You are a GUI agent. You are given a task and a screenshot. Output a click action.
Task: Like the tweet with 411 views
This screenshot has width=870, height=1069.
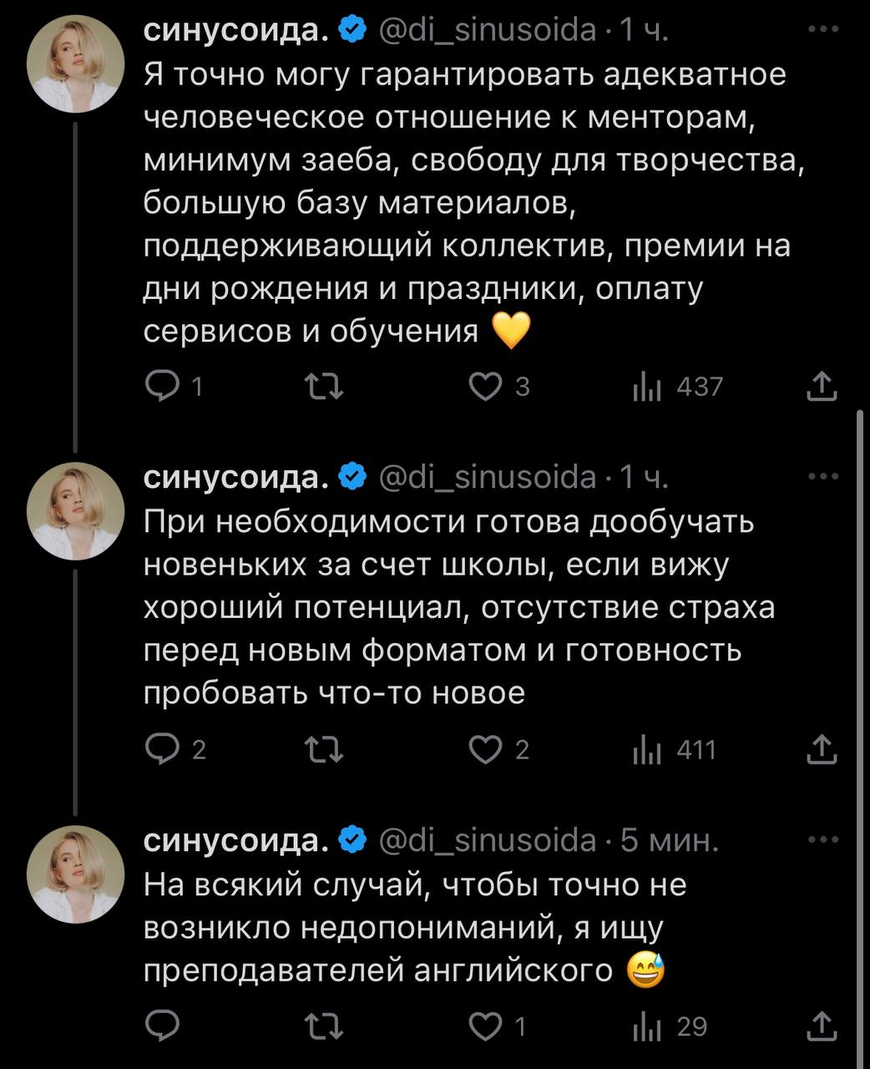pyautogui.click(x=485, y=750)
